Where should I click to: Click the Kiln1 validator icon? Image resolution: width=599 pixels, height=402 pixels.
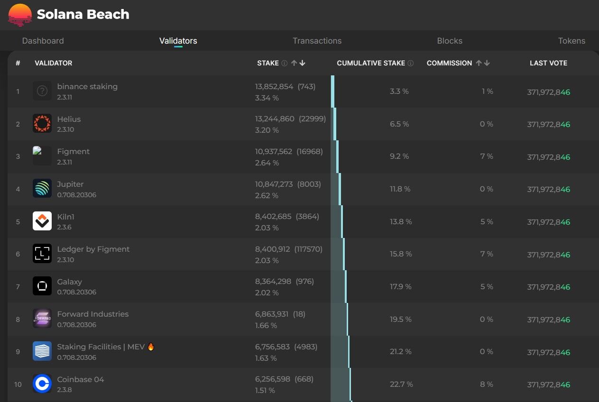coord(42,221)
